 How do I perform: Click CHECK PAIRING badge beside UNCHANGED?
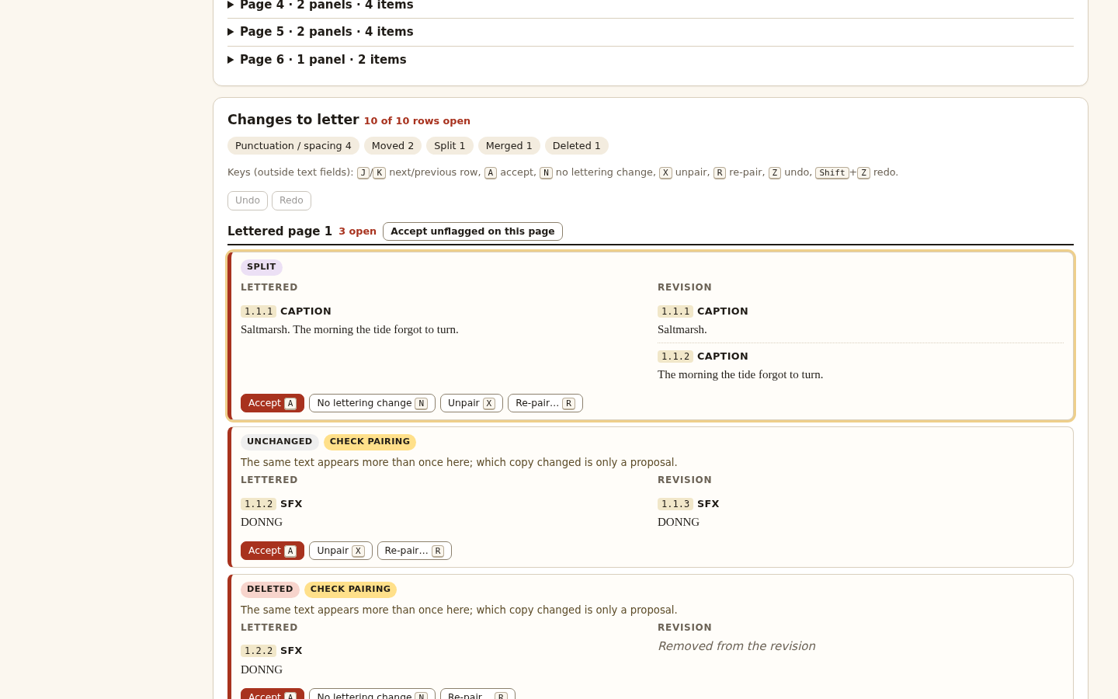coord(370,442)
